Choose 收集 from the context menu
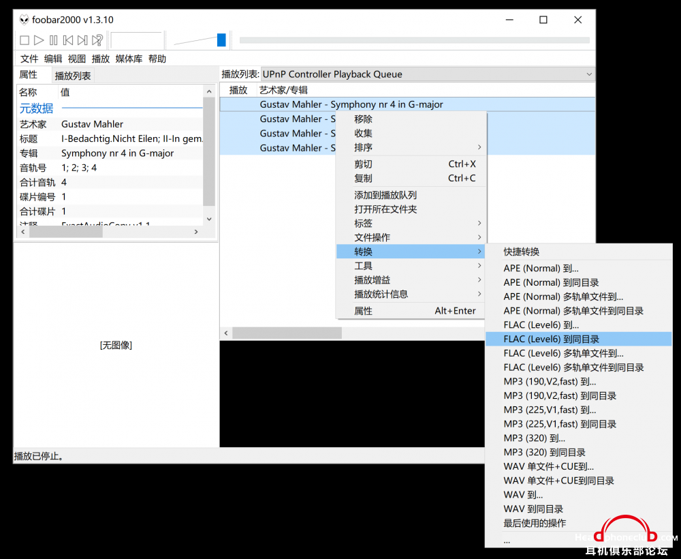 pos(411,134)
